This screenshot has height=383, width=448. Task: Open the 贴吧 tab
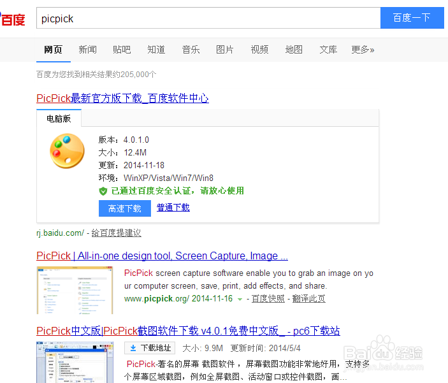click(x=122, y=50)
